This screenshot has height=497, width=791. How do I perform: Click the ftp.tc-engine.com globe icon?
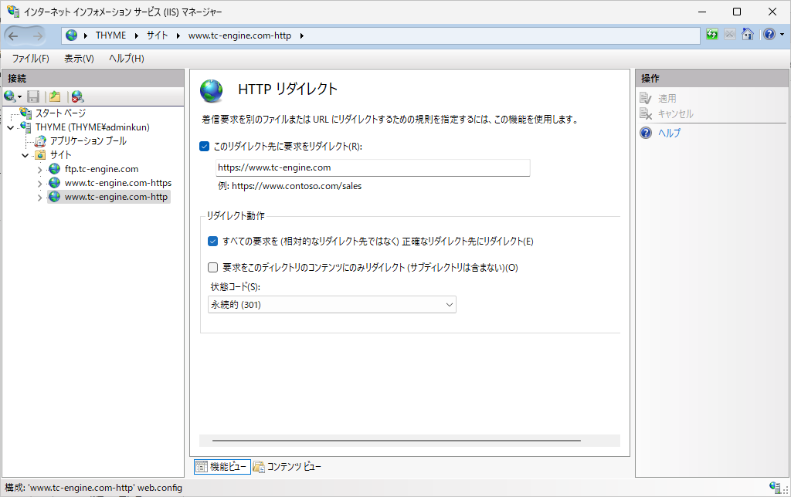pos(55,169)
